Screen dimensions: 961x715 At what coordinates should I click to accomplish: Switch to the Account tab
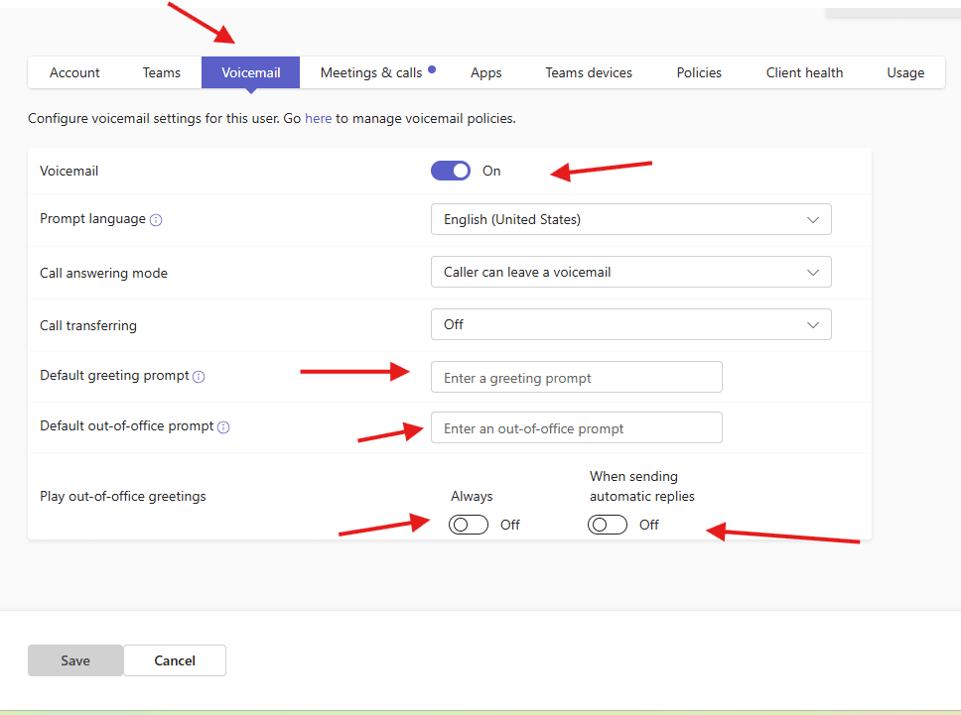coord(74,72)
